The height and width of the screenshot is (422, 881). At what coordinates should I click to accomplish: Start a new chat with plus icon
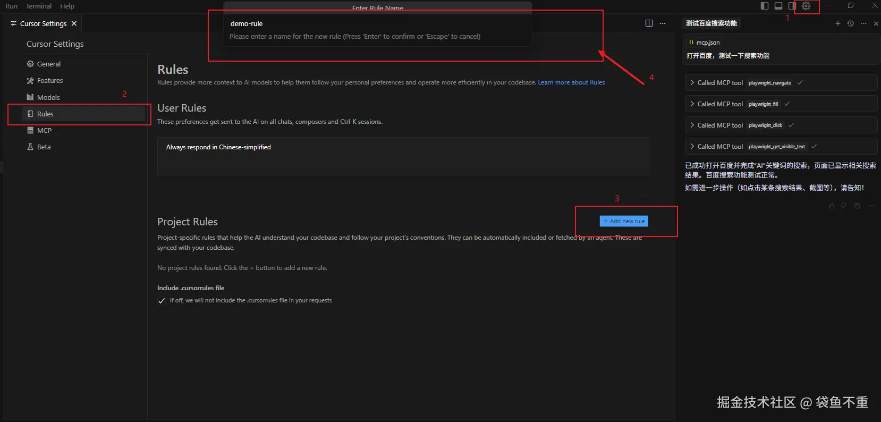pos(838,23)
